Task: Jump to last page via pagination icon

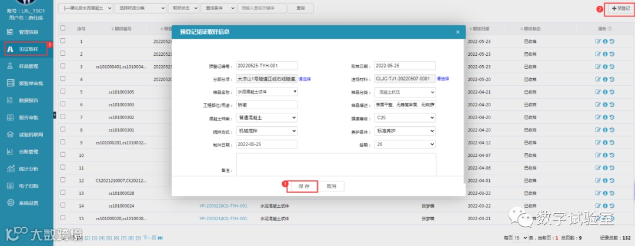Action: pyautogui.click(x=161, y=238)
